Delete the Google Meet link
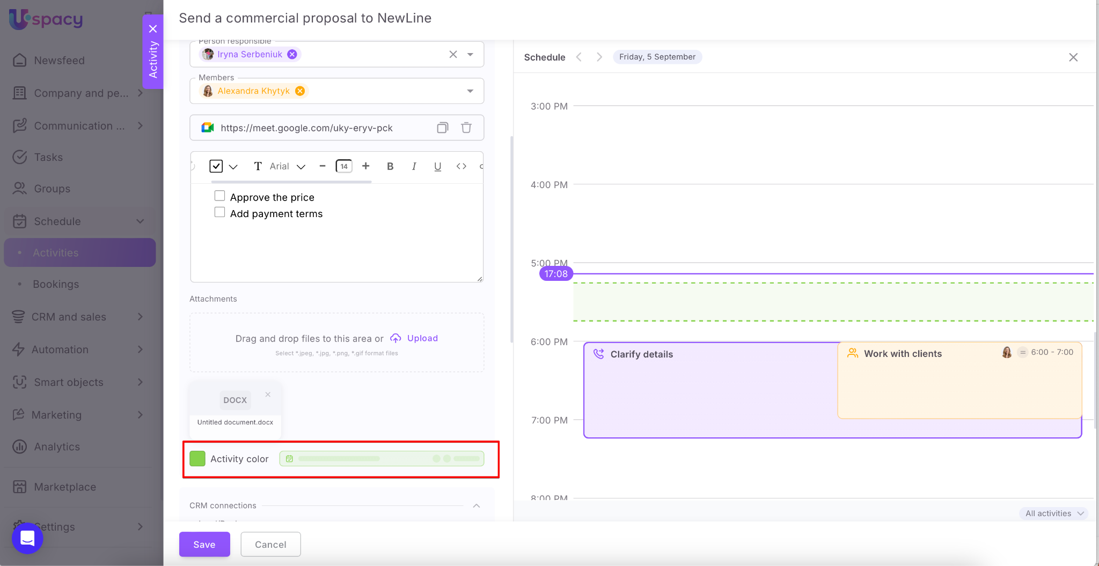Viewport: 1099px width, 566px height. click(466, 128)
